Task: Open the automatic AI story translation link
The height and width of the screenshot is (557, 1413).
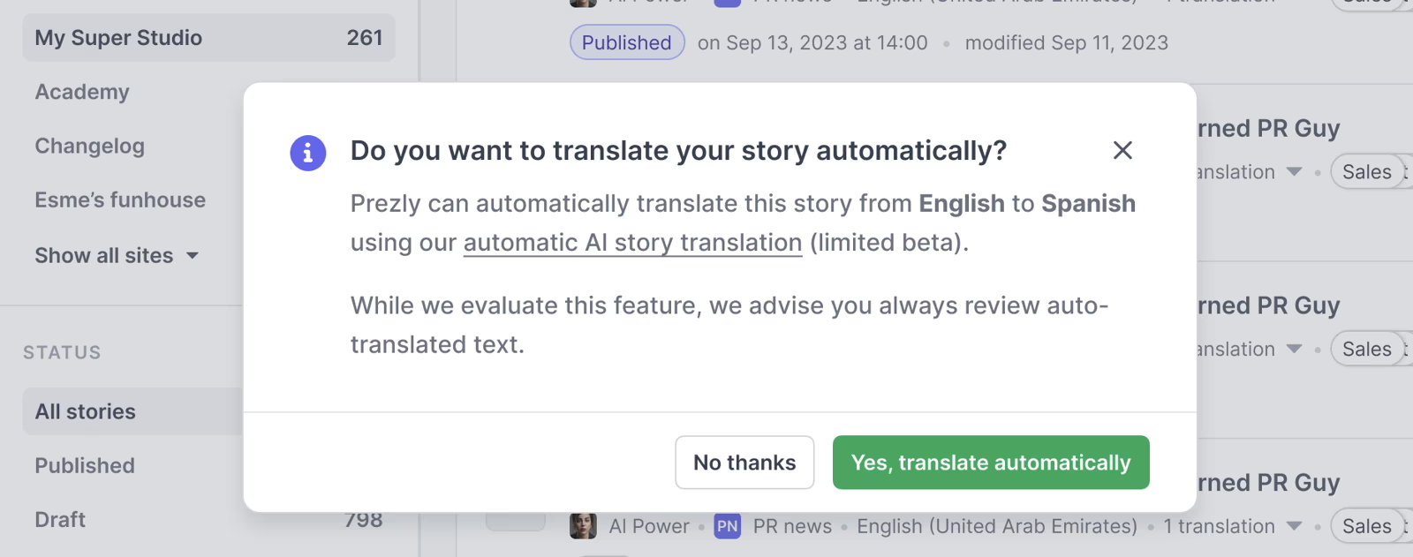Action: tap(632, 243)
